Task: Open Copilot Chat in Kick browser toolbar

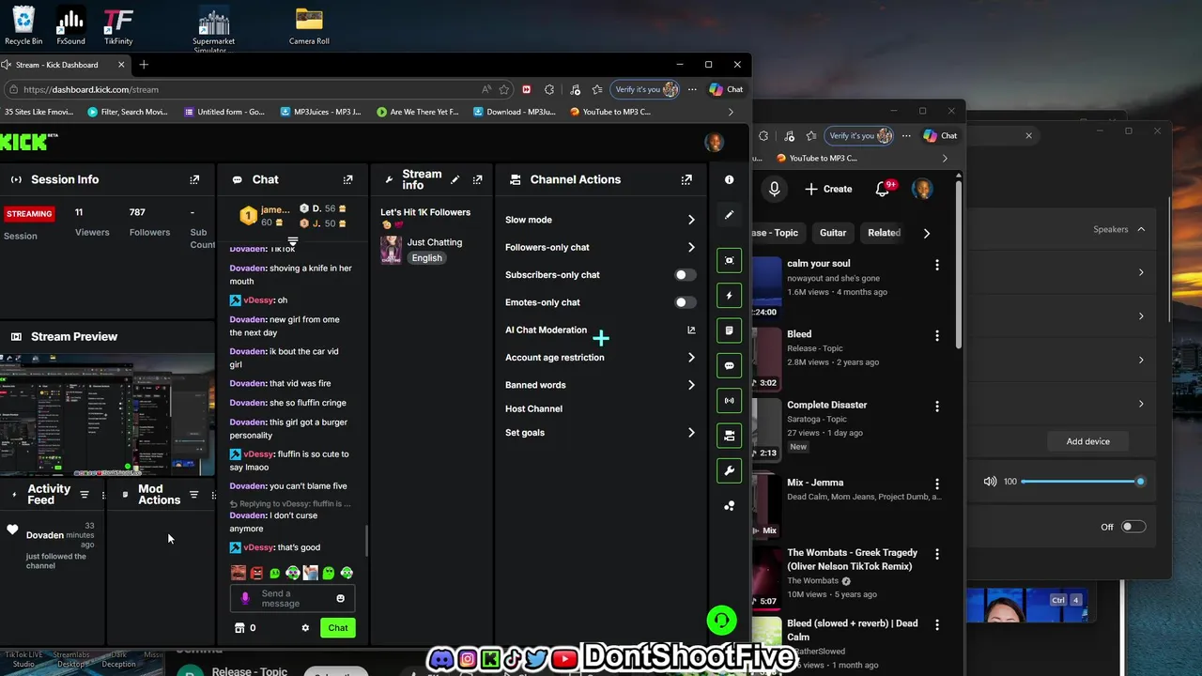Action: tap(726, 89)
